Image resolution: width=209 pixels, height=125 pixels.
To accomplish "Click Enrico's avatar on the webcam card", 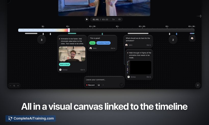I will pyautogui.click(x=60, y=70).
